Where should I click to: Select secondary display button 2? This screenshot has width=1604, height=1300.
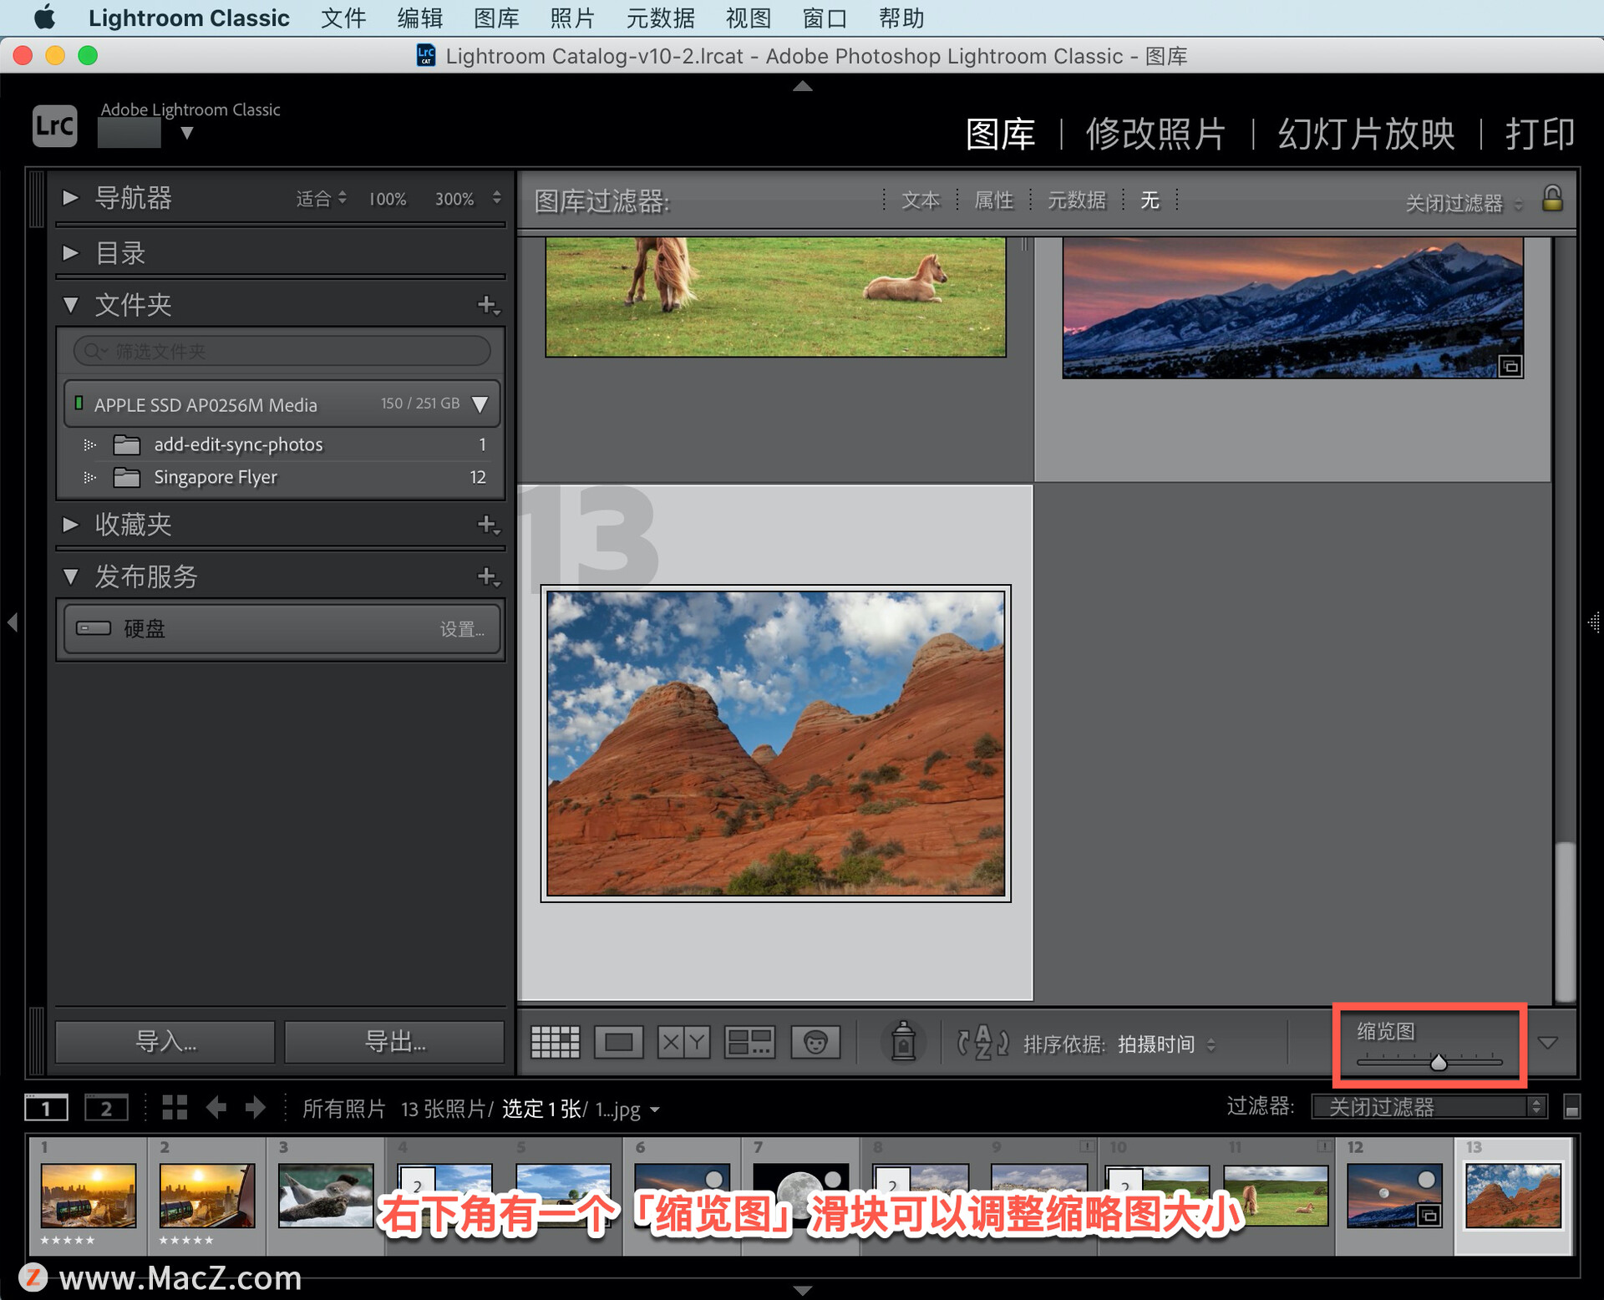click(x=106, y=1108)
